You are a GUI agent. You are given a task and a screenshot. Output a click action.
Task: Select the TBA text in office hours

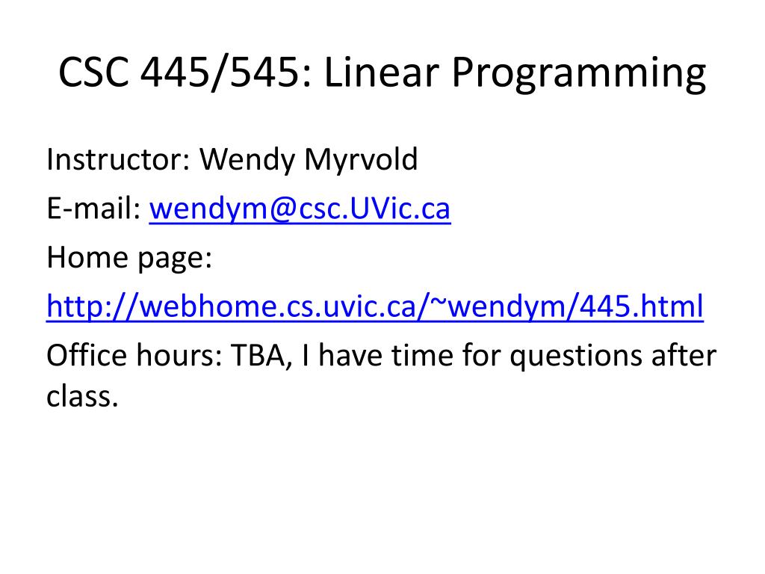261,356
